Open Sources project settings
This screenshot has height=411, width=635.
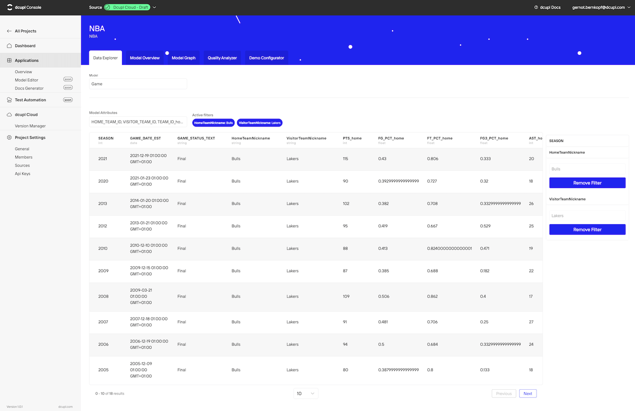coord(22,165)
